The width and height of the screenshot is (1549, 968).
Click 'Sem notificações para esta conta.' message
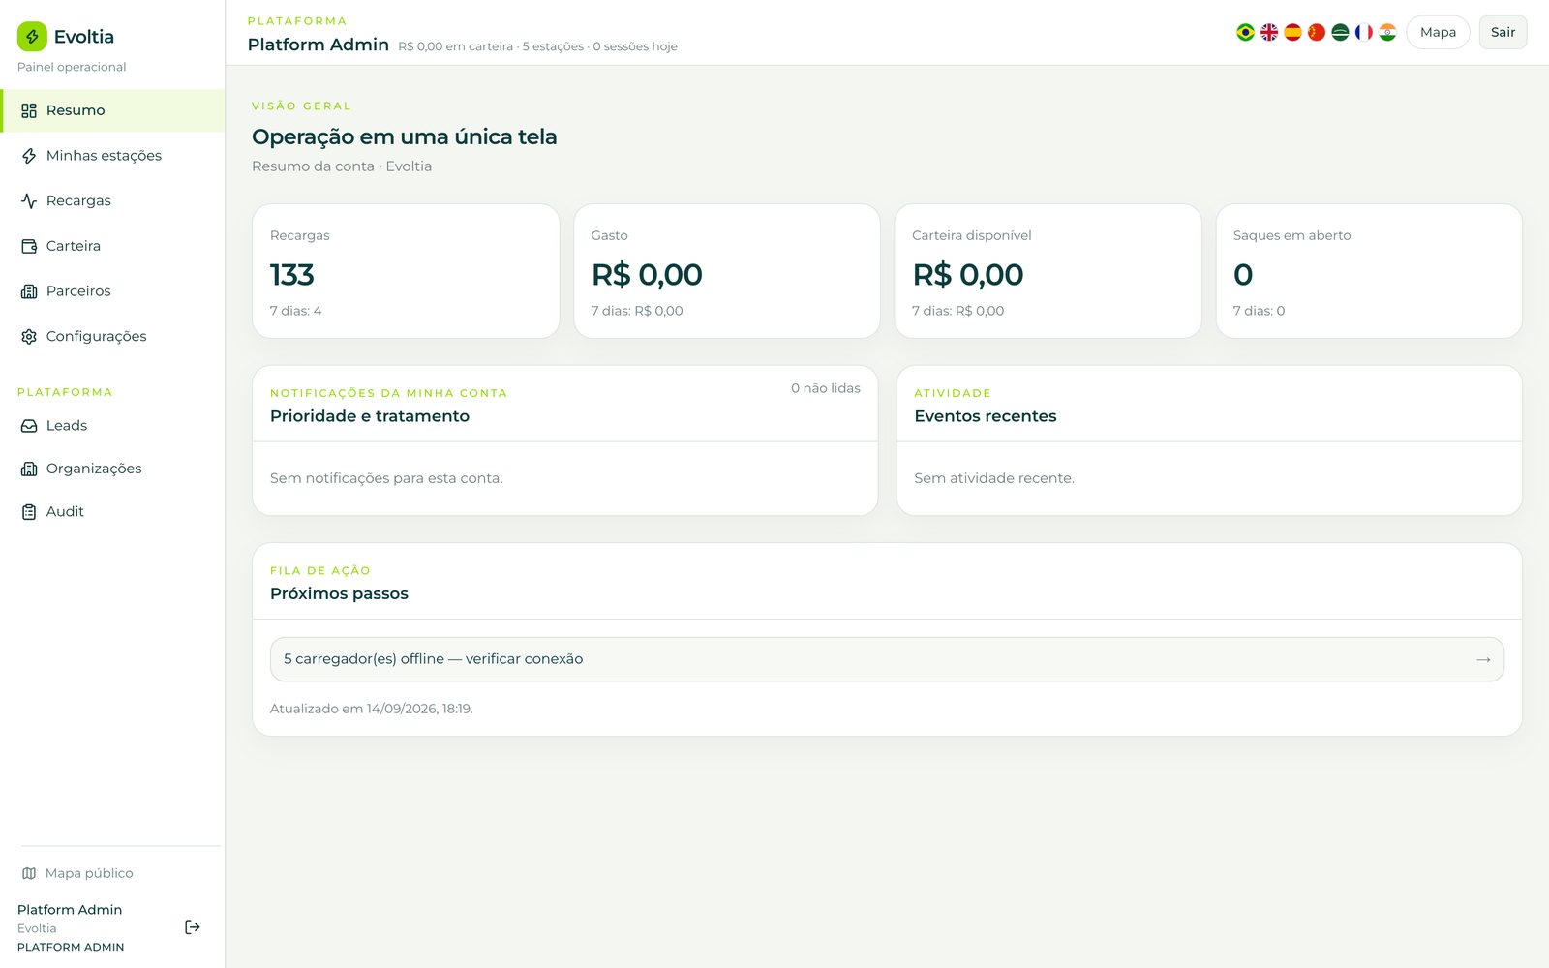(x=386, y=478)
